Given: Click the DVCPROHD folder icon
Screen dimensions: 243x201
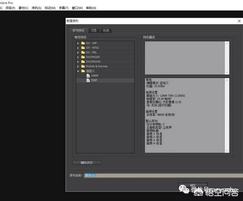Looking at the screenshot, I should click(83, 62).
